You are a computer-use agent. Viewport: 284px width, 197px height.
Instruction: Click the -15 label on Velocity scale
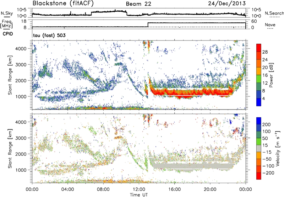(x=267, y=152)
